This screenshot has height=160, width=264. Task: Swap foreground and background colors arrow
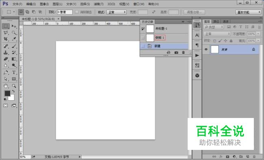tap(13, 91)
